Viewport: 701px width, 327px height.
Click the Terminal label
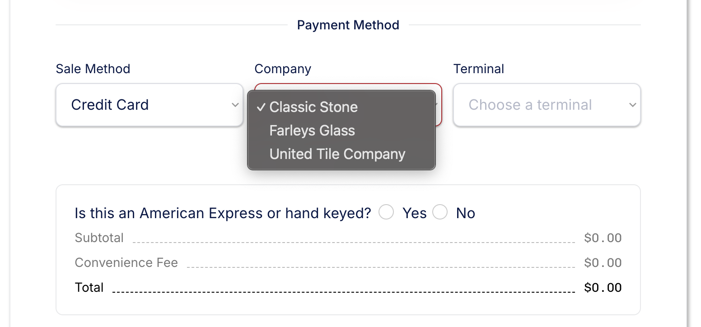point(479,69)
